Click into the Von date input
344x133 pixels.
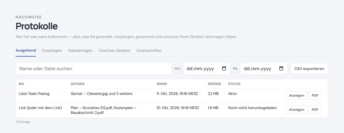click(x=206, y=68)
